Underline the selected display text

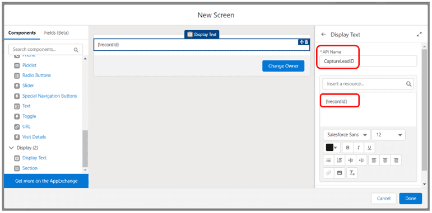click(369, 148)
